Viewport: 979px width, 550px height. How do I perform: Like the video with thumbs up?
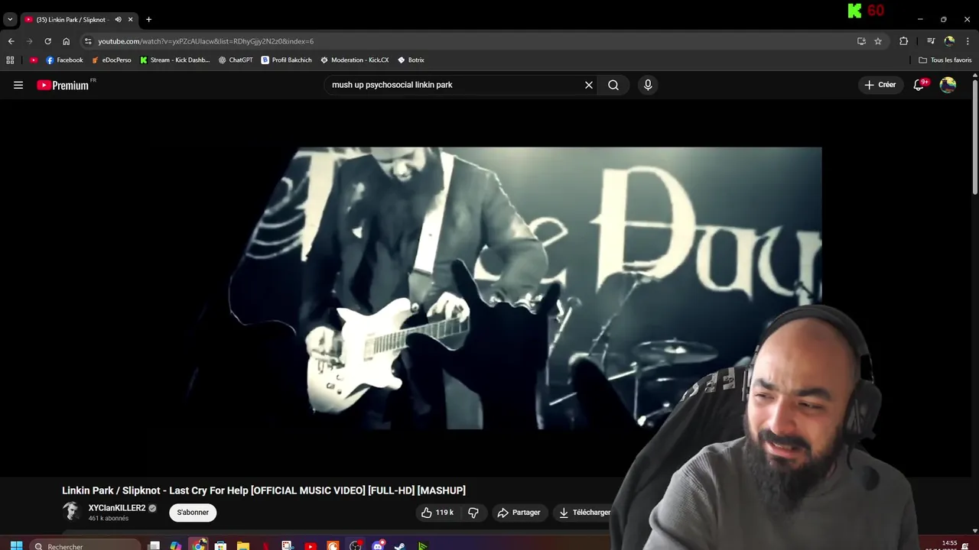click(x=437, y=513)
